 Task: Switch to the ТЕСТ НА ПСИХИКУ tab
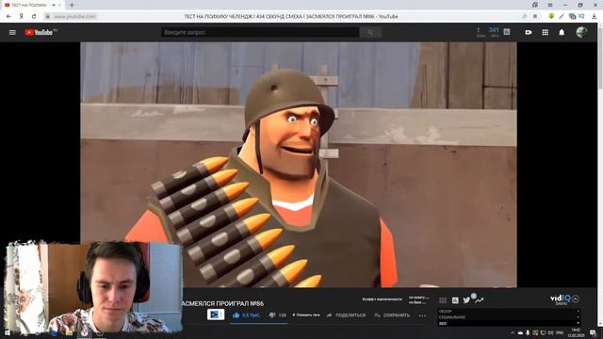(29, 5)
